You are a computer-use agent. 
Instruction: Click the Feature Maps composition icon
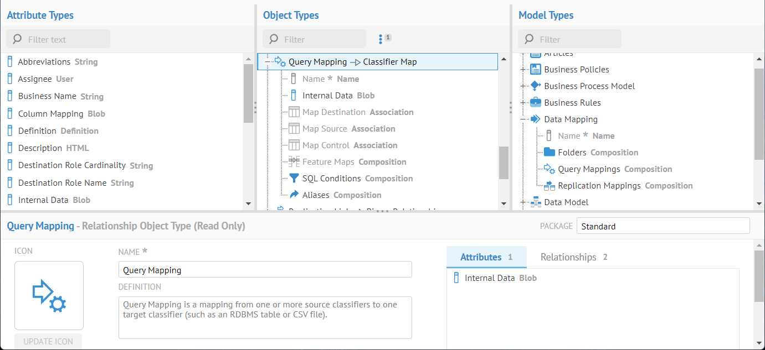(x=294, y=161)
